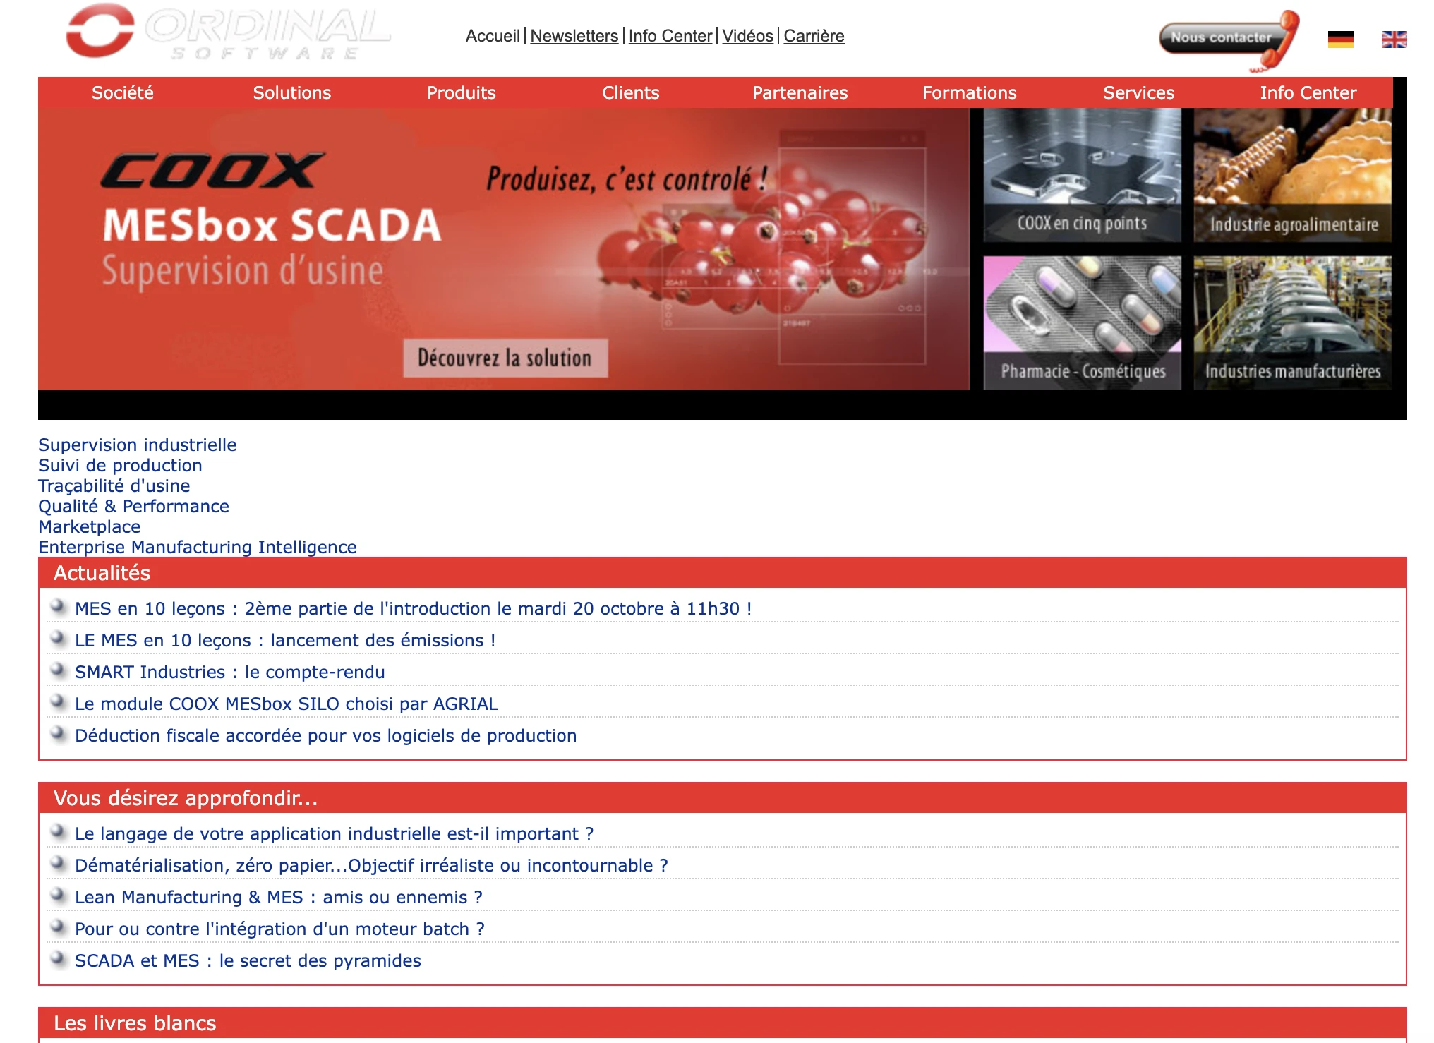The height and width of the screenshot is (1043, 1434).
Task: Open the COOX en cinq points thumbnail
Action: point(1083,175)
